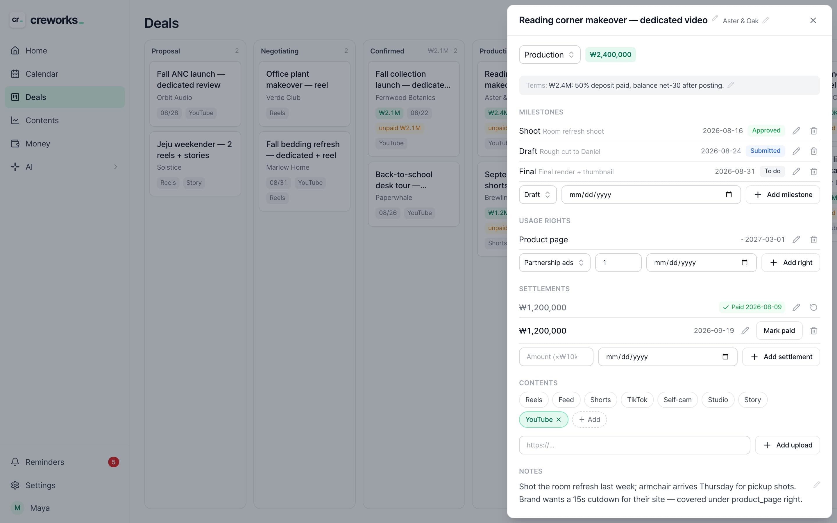Open the milestone date picker field
Screen dimensions: 837x523
point(651,195)
